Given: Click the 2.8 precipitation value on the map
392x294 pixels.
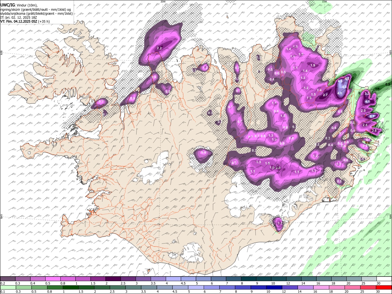Looking at the screenshot, I should pyautogui.click(x=374, y=131).
